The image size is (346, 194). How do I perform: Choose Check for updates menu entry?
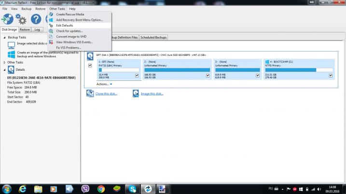pos(80,31)
